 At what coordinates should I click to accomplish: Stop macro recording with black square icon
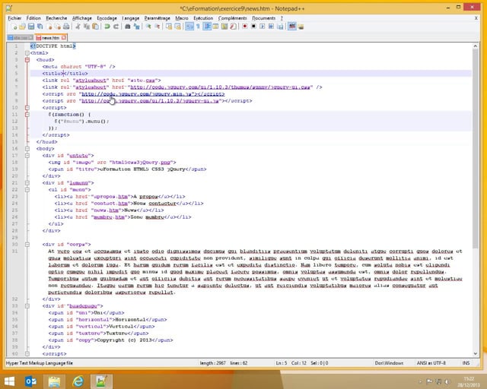(x=253, y=27)
